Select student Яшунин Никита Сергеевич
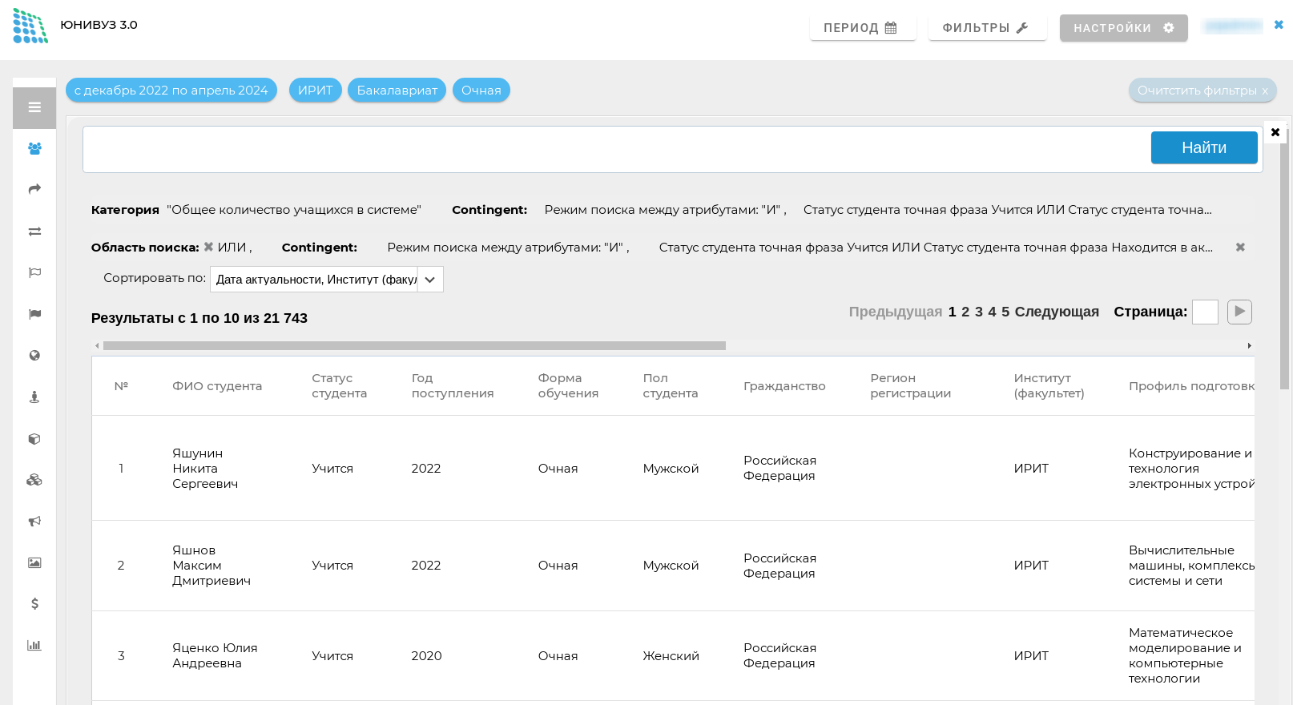Screen dimensions: 1293x705 (205, 469)
